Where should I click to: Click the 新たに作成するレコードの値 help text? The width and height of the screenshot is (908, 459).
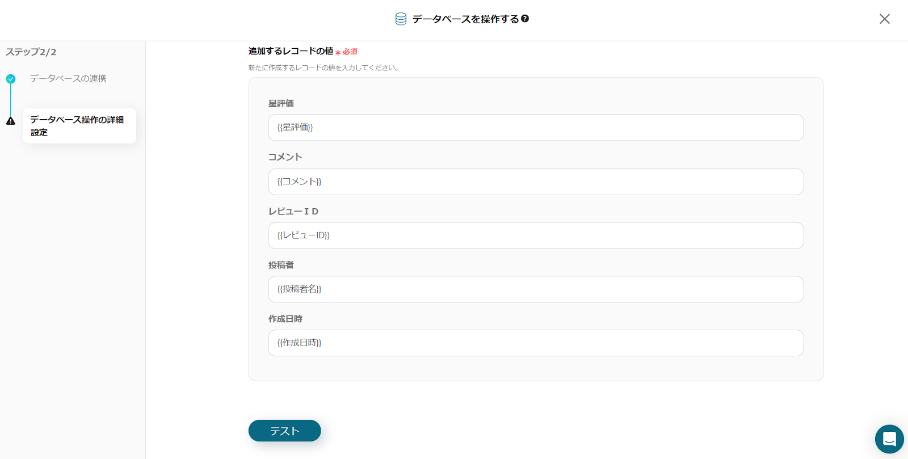325,68
